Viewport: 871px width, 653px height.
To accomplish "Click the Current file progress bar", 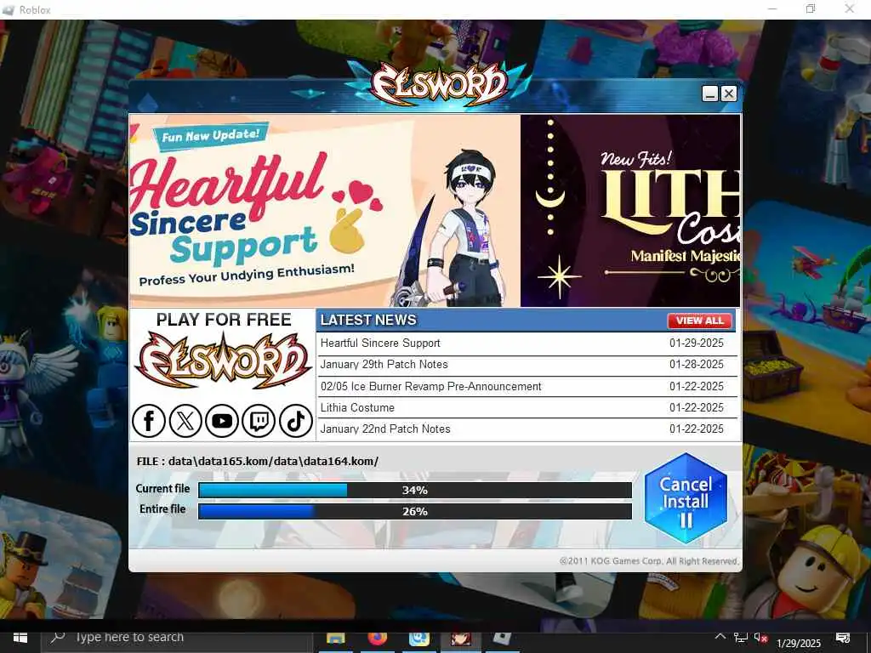I will pos(415,491).
